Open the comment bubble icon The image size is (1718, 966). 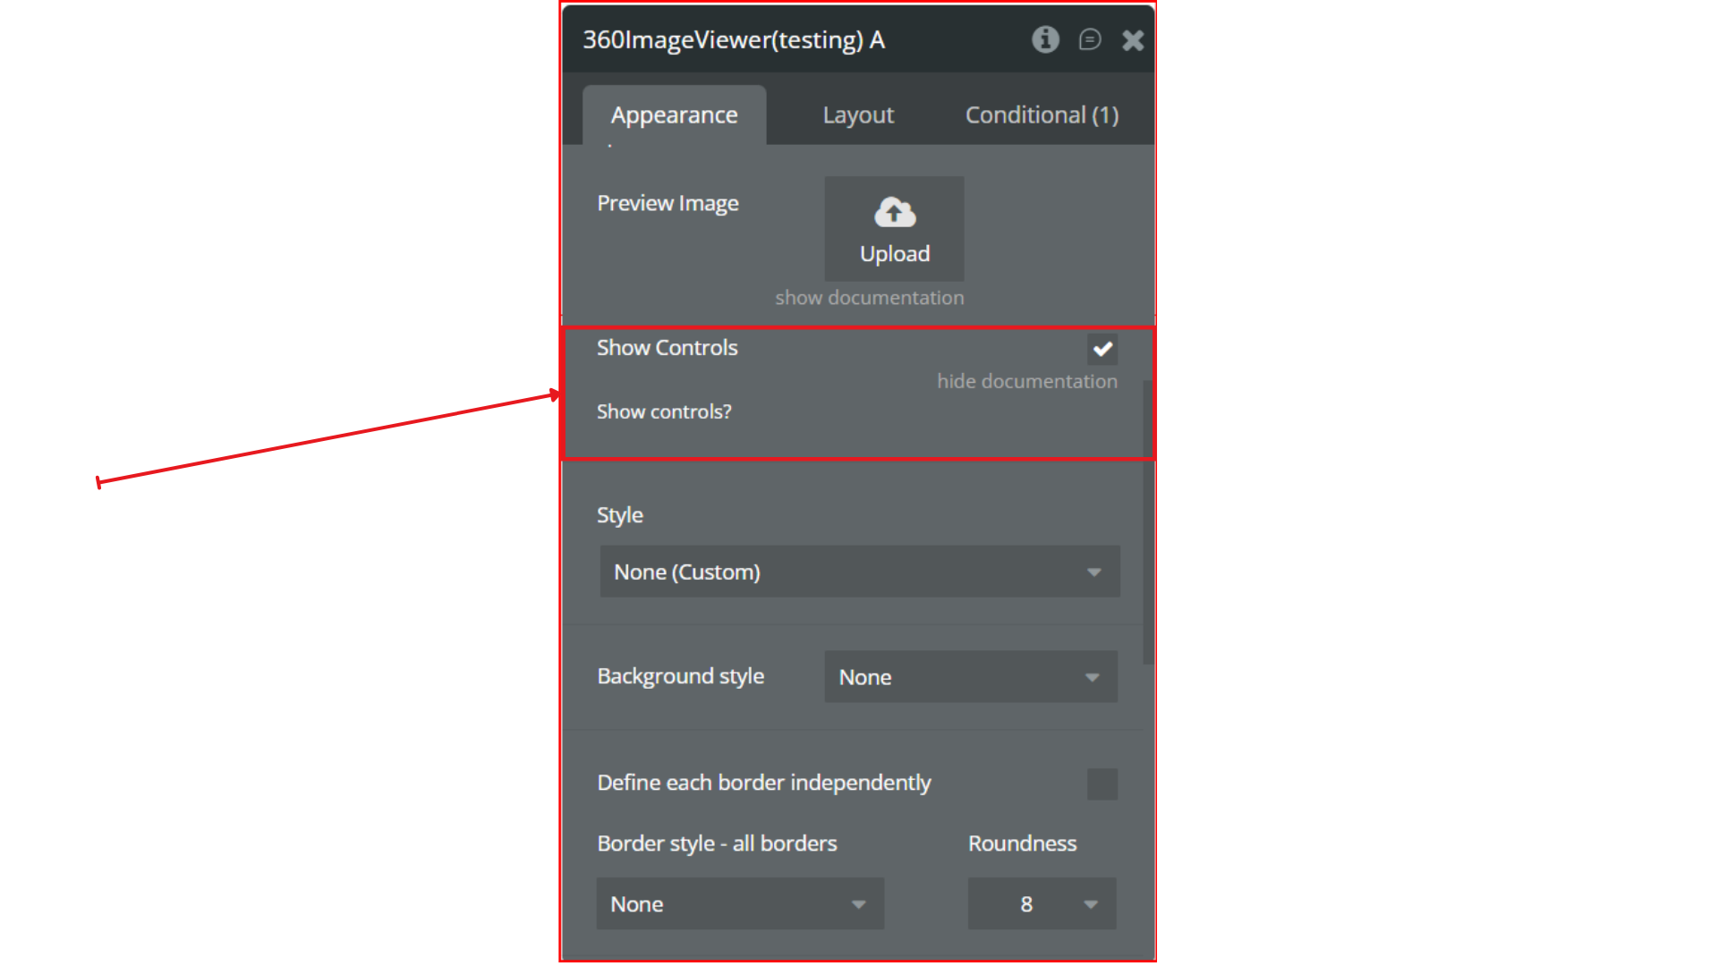(x=1089, y=39)
